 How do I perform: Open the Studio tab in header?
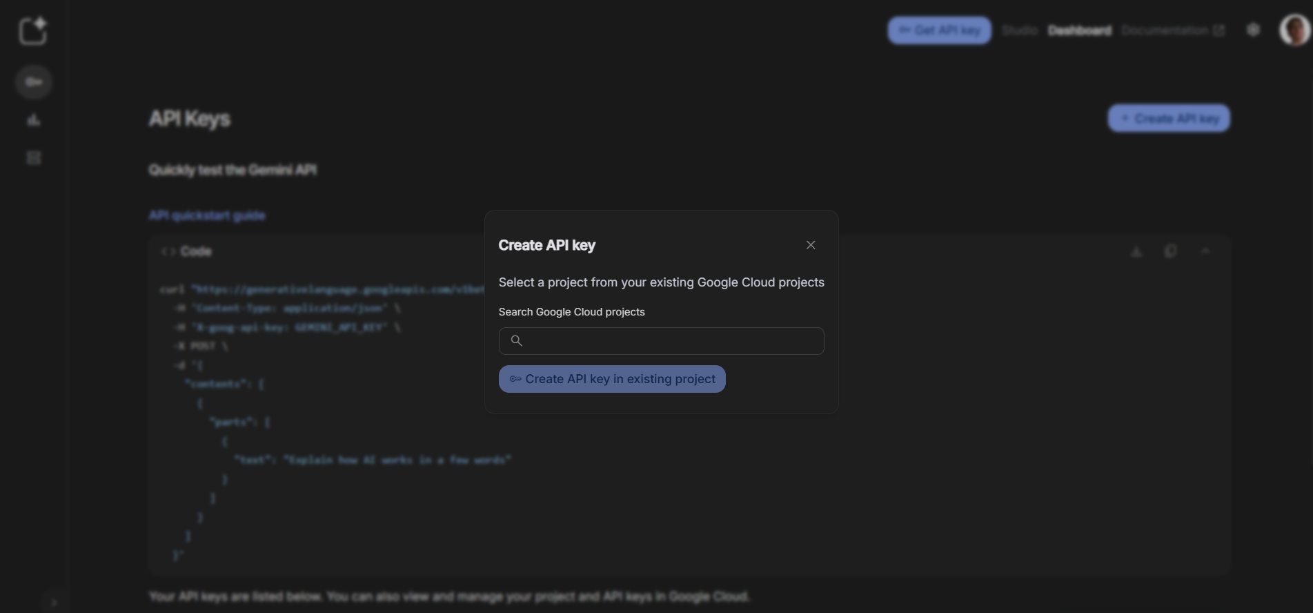coord(1019,30)
